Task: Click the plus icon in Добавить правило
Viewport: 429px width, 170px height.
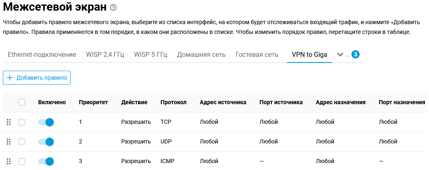Action: [x=10, y=78]
